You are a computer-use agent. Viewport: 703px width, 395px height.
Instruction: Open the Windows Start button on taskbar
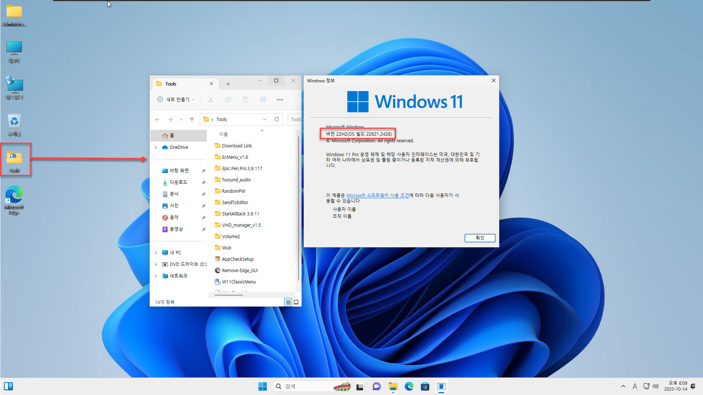coord(262,386)
